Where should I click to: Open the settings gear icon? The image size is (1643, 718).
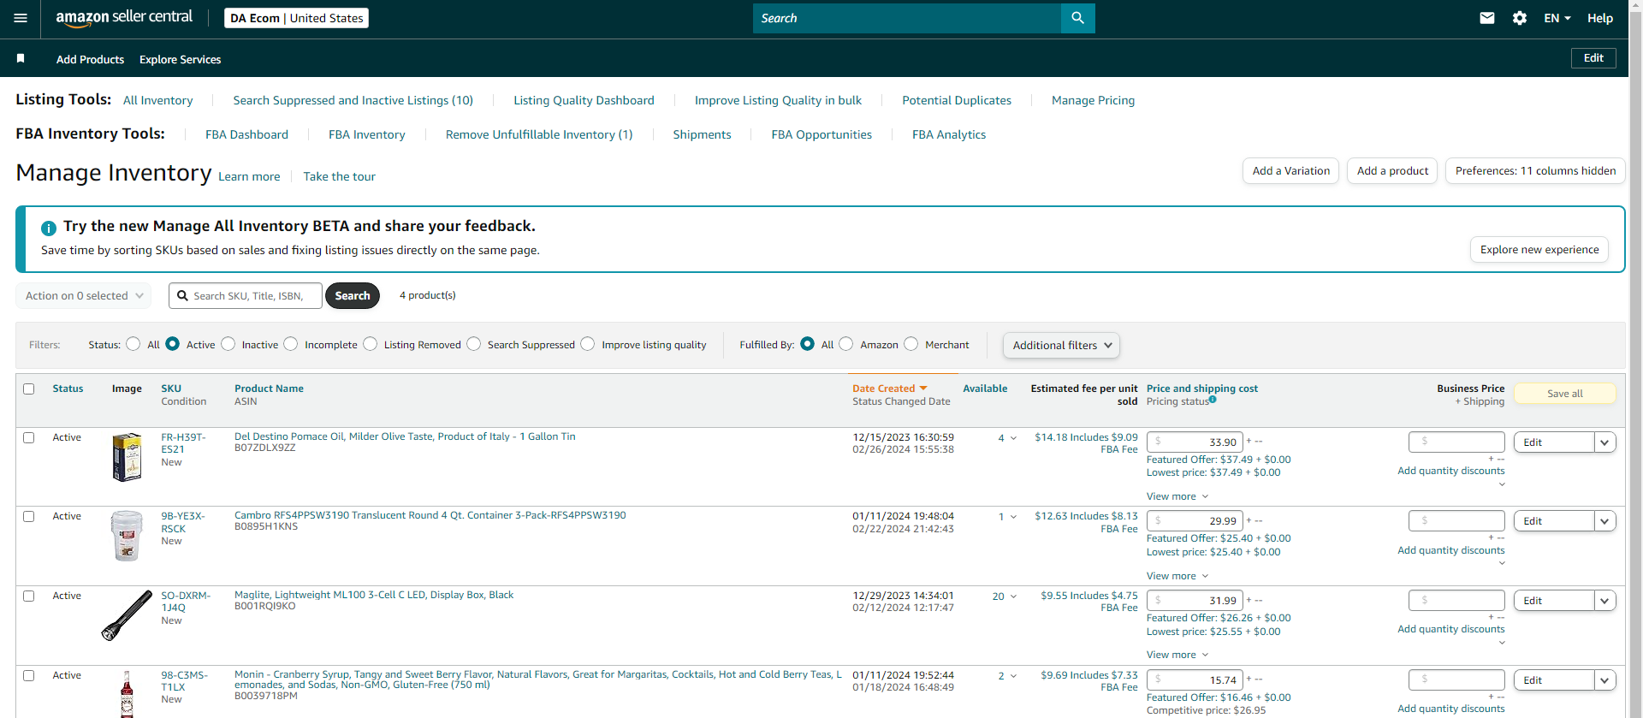point(1520,18)
